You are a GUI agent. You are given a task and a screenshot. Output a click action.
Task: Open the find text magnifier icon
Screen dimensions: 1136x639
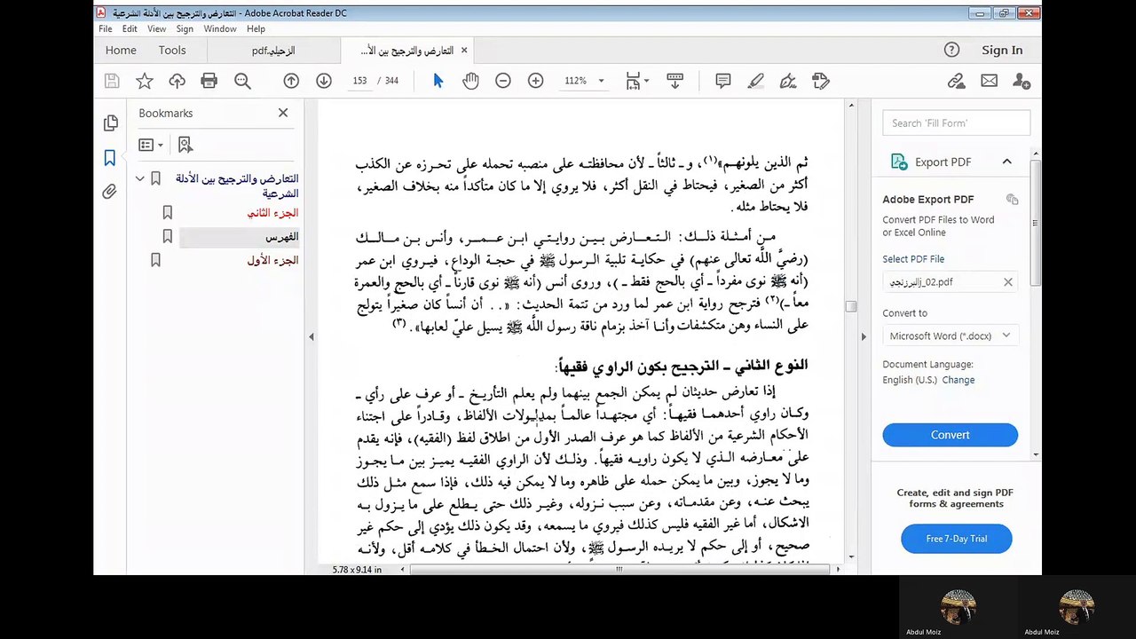tap(242, 81)
